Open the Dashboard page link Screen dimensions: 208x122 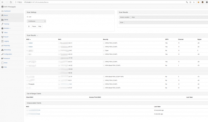click(7, 11)
